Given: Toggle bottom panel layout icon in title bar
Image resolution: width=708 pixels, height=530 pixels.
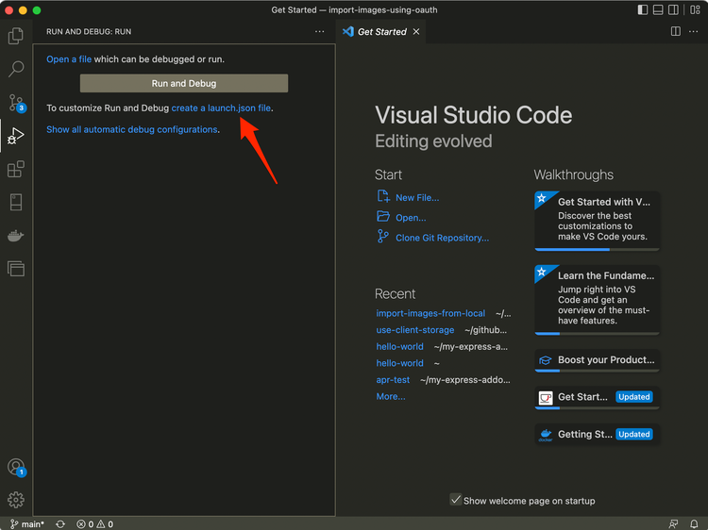Looking at the screenshot, I should click(x=658, y=10).
